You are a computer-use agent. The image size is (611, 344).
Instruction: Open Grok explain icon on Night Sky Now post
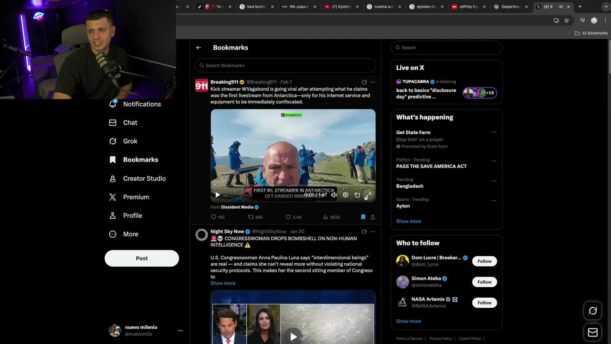click(x=364, y=232)
